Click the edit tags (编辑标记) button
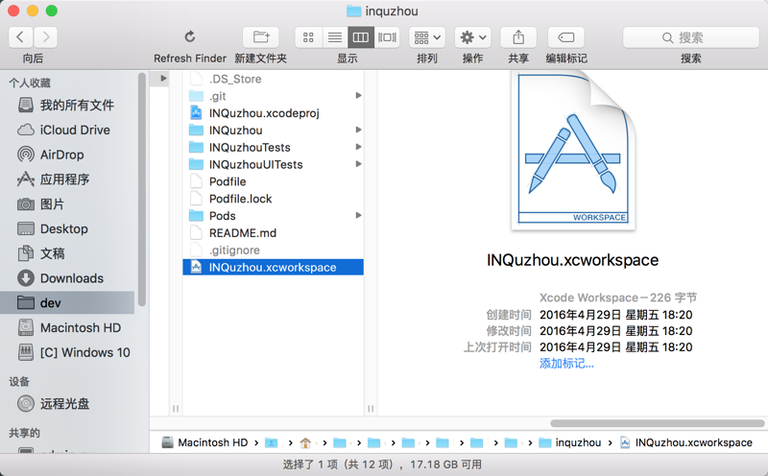This screenshot has height=476, width=768. [x=565, y=37]
